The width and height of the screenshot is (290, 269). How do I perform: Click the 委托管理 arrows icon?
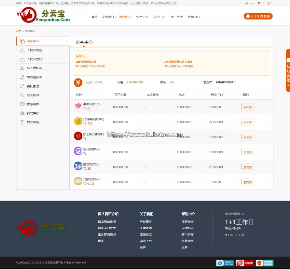click(x=22, y=86)
